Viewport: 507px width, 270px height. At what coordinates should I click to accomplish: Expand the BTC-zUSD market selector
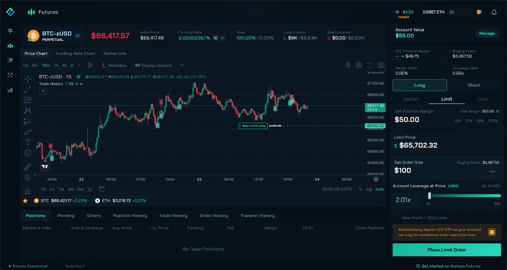(78, 35)
